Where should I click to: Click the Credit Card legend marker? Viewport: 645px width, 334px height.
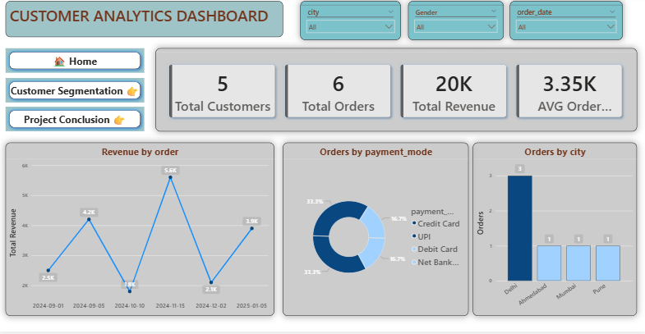414,224
